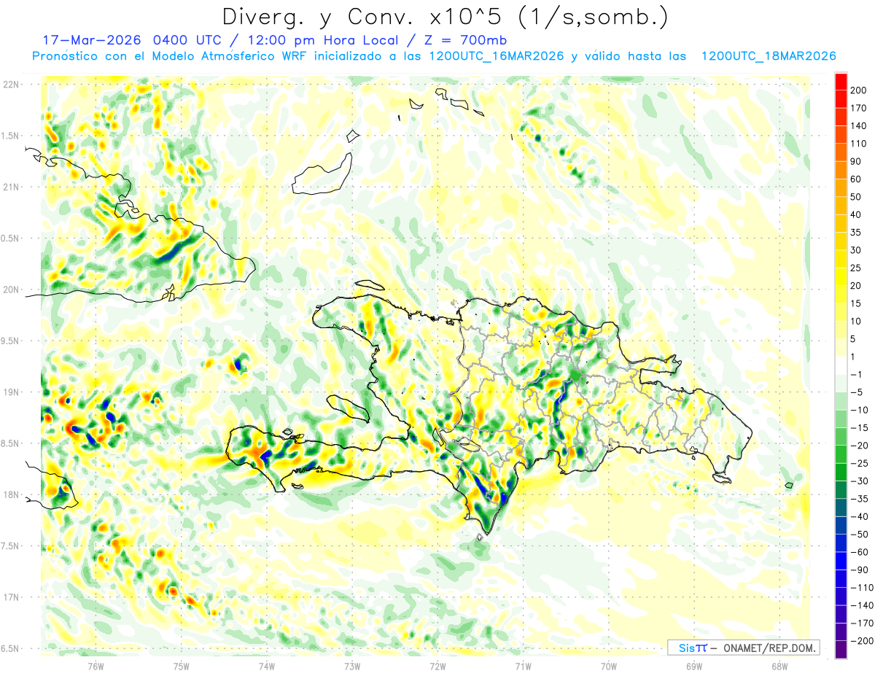Click the colorbar value '-40'
The width and height of the screenshot is (875, 676).
[860, 516]
